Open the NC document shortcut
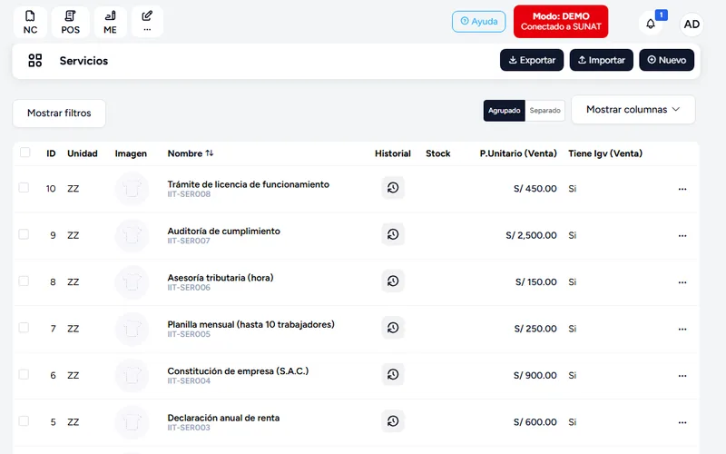Screen dimensions: 726x454 click(30, 22)
